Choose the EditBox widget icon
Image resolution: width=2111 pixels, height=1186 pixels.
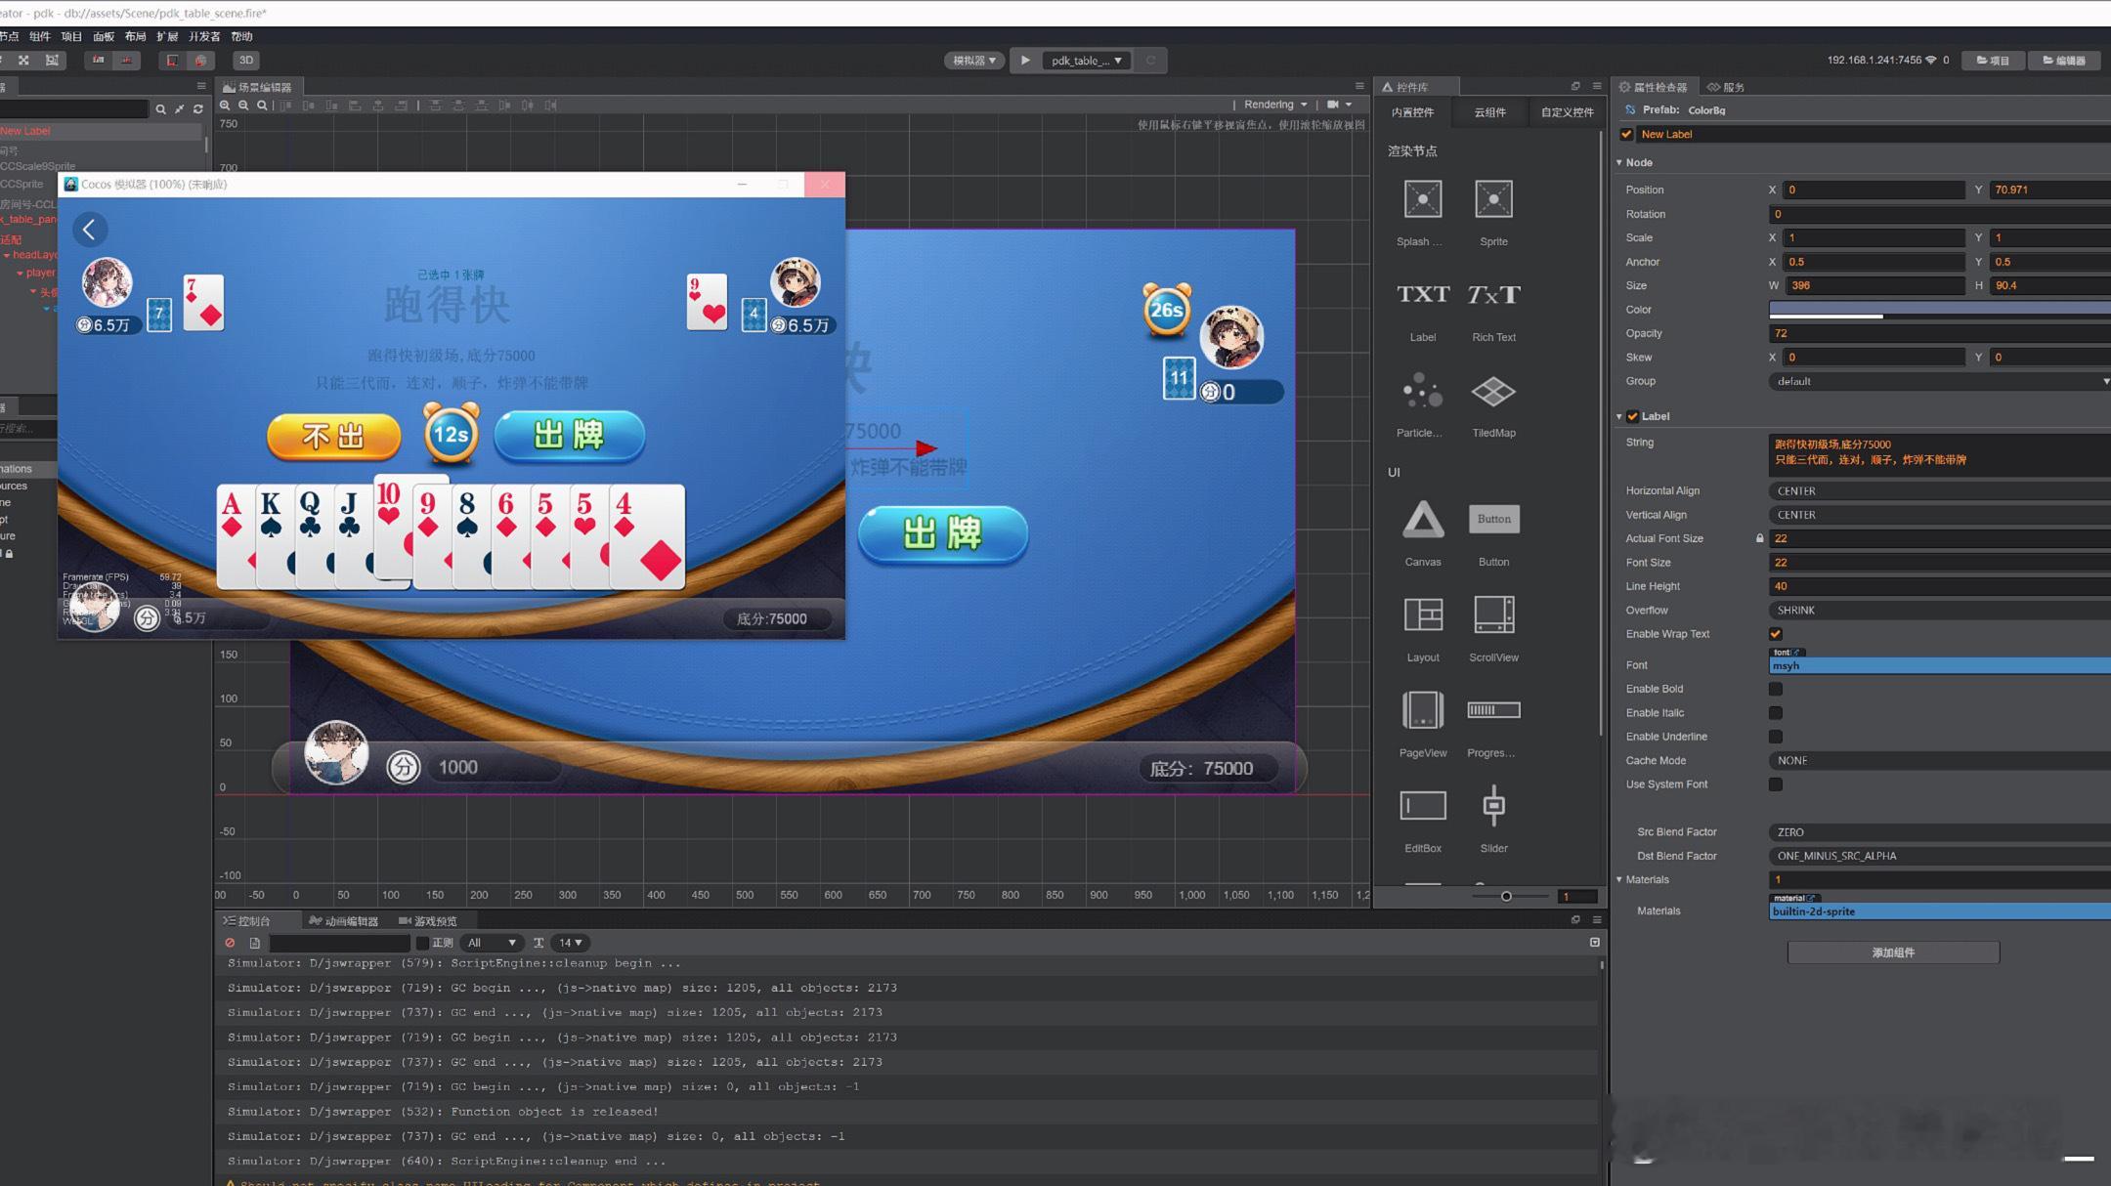tap(1422, 806)
